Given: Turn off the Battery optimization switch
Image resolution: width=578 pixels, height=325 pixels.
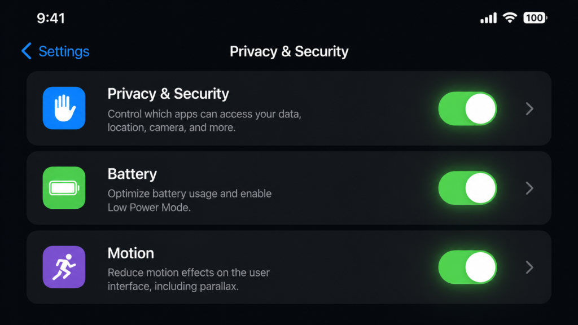Looking at the screenshot, I should (467, 188).
